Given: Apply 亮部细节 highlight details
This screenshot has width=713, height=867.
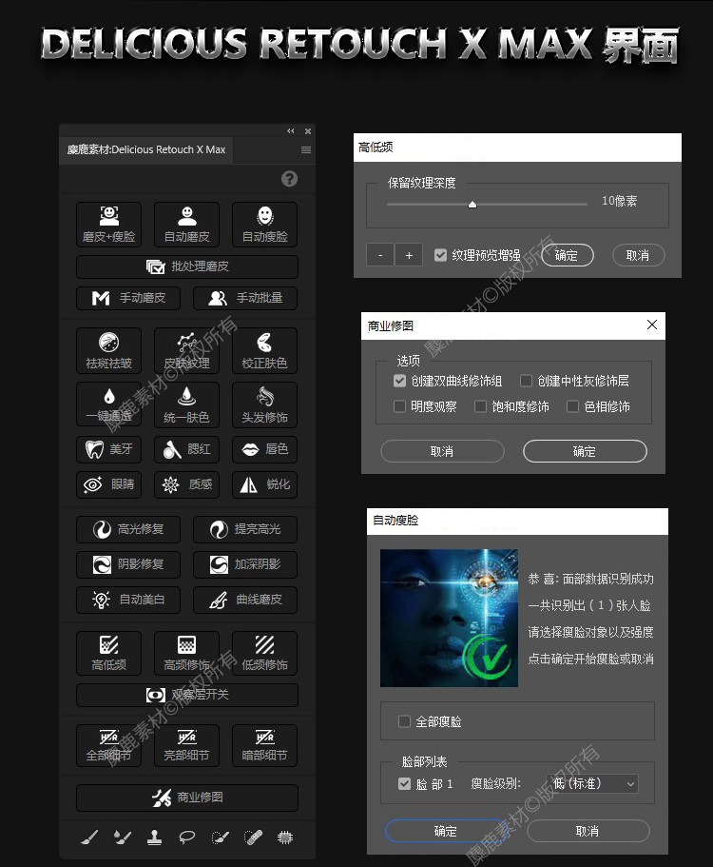Looking at the screenshot, I should [x=186, y=745].
